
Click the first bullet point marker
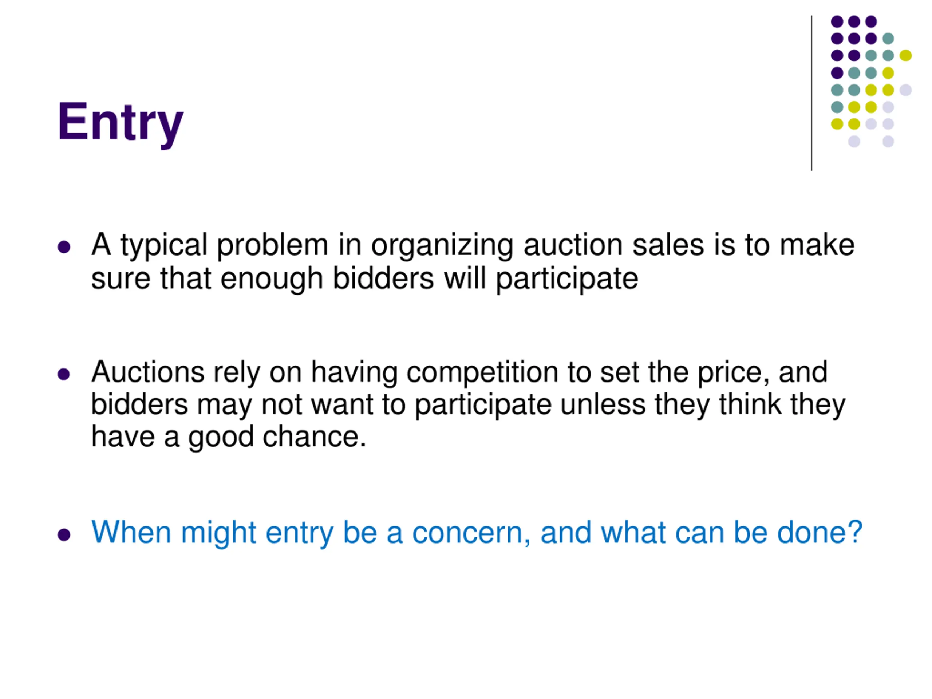(64, 247)
